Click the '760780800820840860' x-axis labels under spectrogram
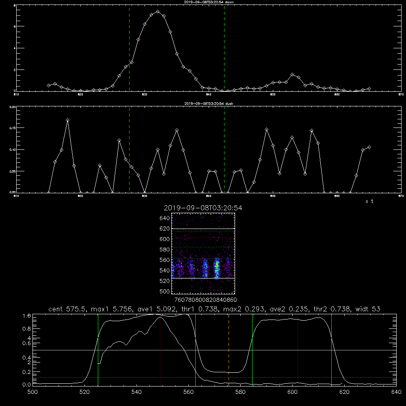 coord(205,300)
